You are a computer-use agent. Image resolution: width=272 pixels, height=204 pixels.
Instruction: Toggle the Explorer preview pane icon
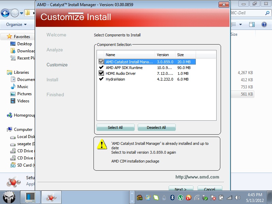point(252,24)
